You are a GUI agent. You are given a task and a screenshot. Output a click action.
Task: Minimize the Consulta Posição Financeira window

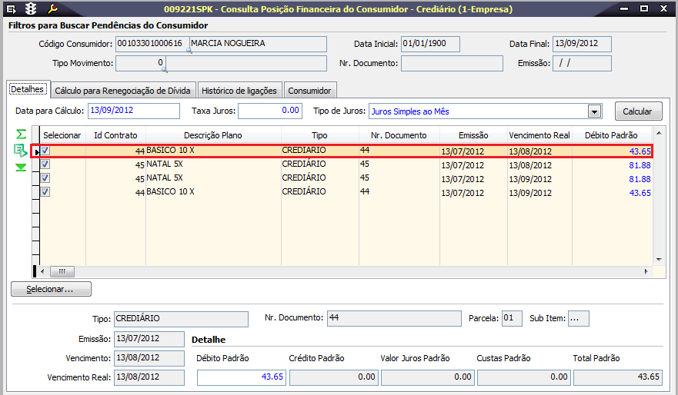(x=624, y=8)
